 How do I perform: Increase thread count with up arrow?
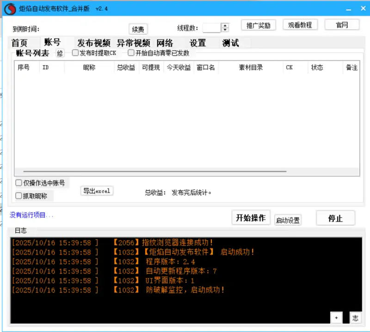(x=225, y=26)
